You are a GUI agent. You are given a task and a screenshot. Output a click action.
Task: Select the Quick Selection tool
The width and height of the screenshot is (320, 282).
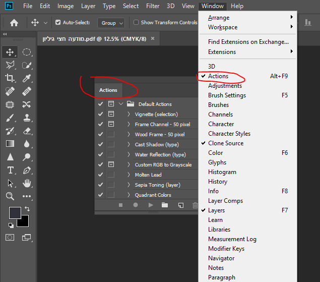pos(27,65)
